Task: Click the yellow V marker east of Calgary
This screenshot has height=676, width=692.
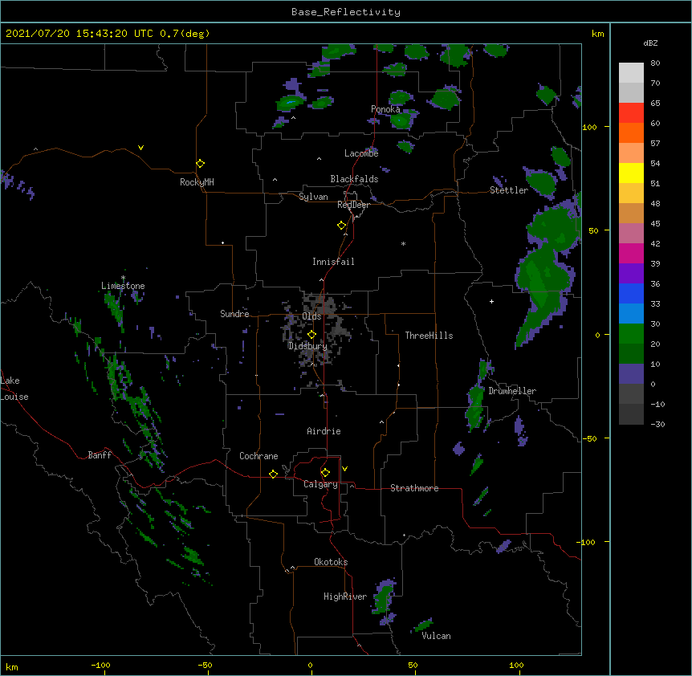Action: [x=344, y=469]
